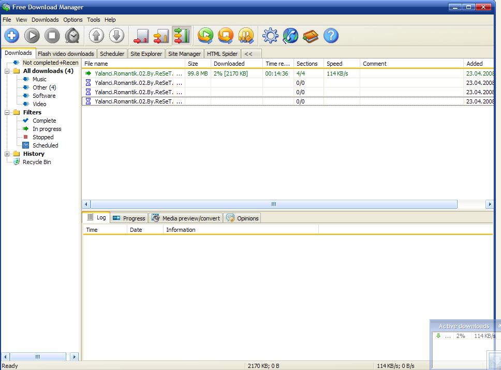
Task: Click the green Start all downloads icon
Action: coord(205,36)
